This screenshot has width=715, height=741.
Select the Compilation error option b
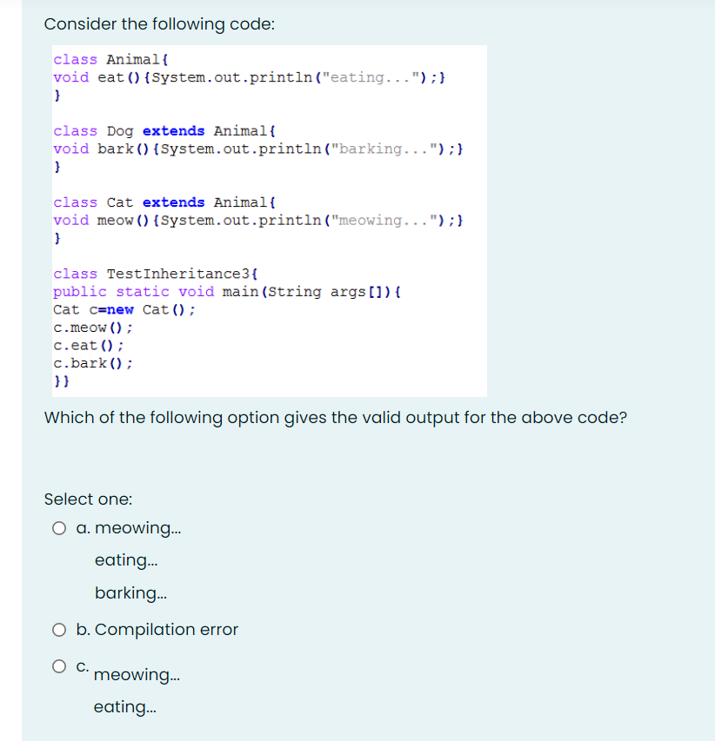click(x=58, y=629)
